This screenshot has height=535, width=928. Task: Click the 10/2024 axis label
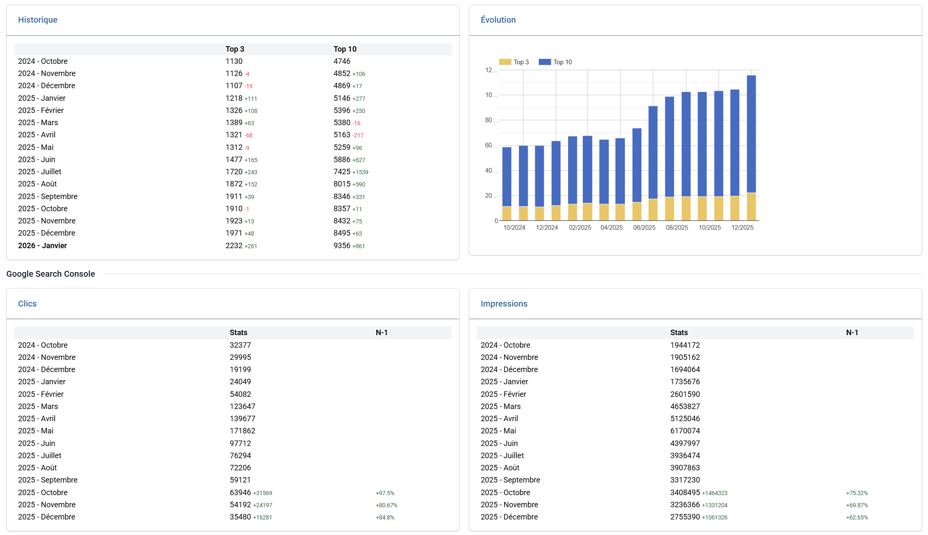(514, 228)
